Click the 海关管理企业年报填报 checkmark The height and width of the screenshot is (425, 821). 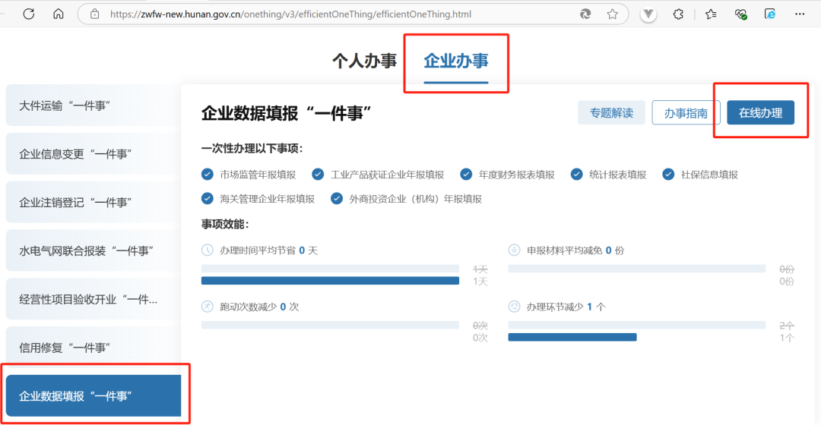208,199
